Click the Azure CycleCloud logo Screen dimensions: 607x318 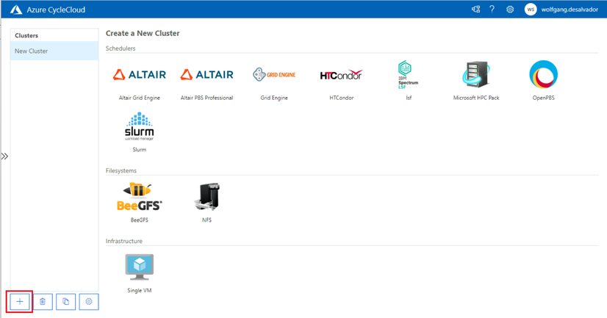click(16, 10)
